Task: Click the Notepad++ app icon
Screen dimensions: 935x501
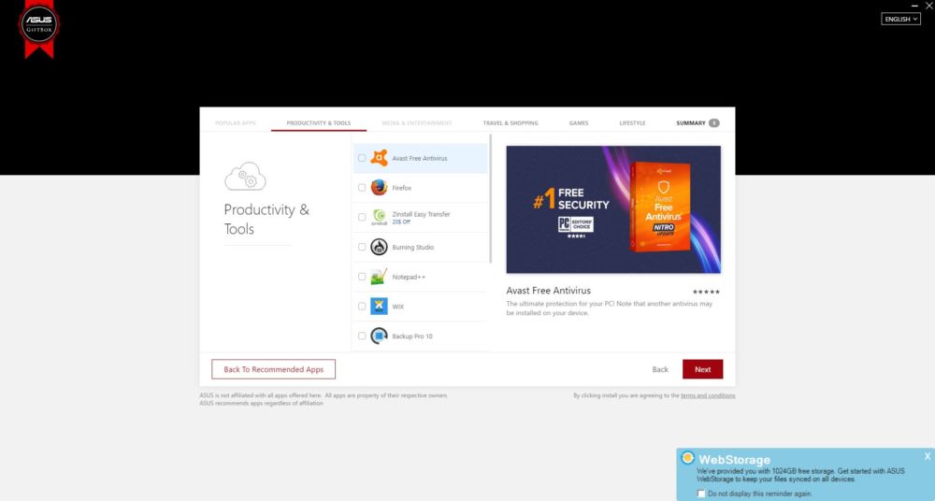Action: click(x=379, y=277)
